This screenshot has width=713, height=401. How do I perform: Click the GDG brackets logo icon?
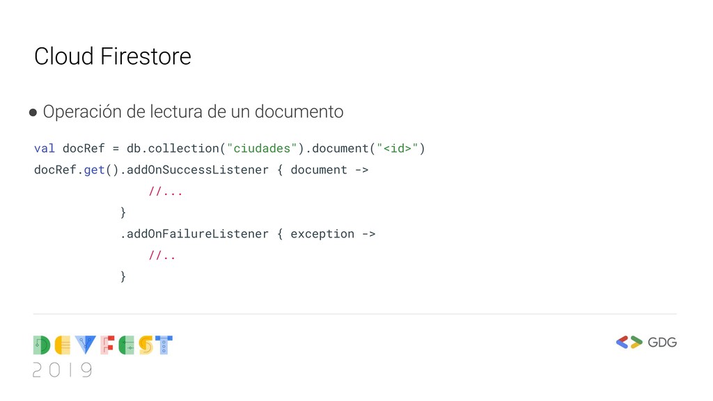click(x=629, y=342)
